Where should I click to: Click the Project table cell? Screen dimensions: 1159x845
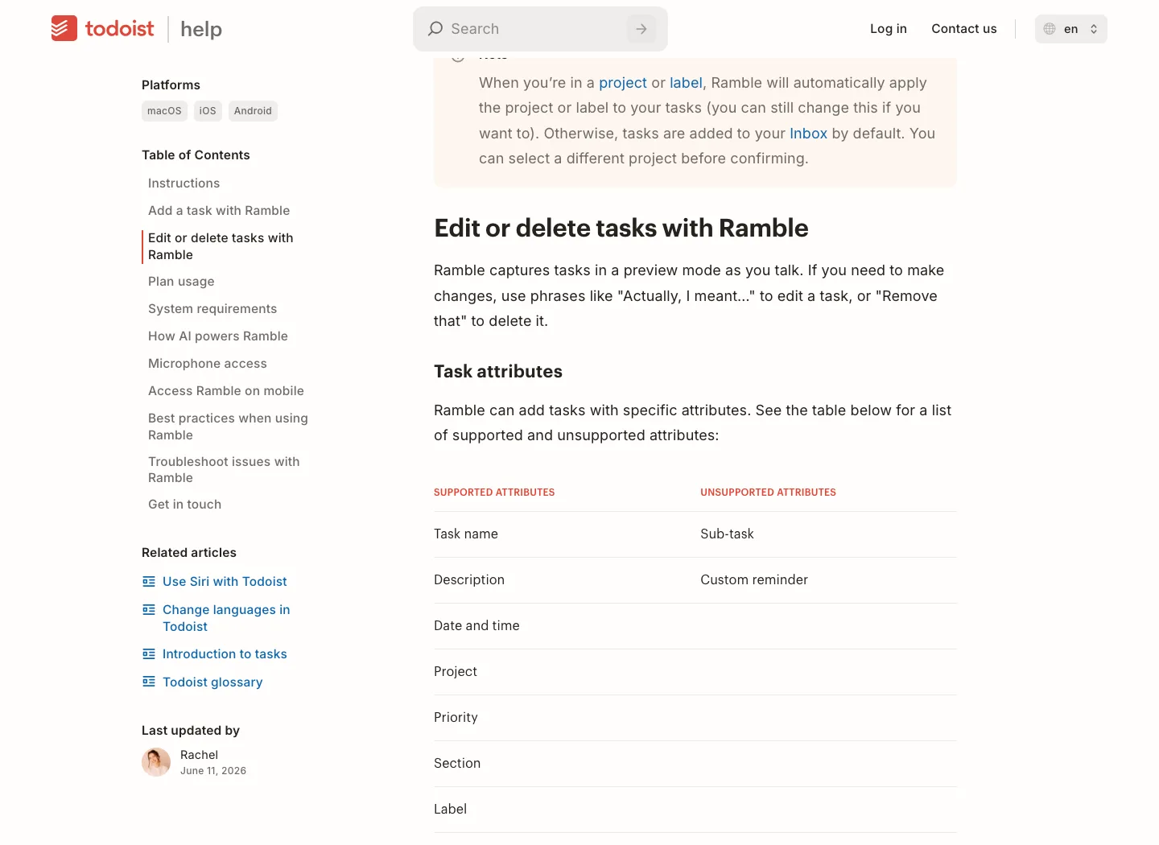(x=456, y=671)
